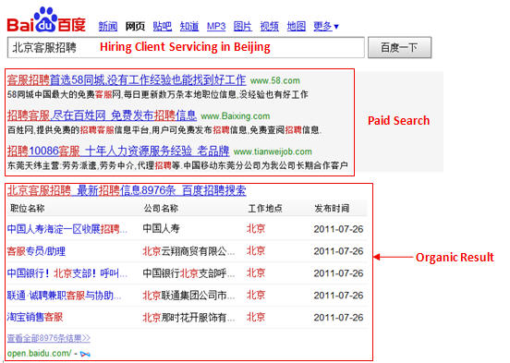Click the 职位名称 column header
Viewport: 510px width, 363px height.
(28, 208)
